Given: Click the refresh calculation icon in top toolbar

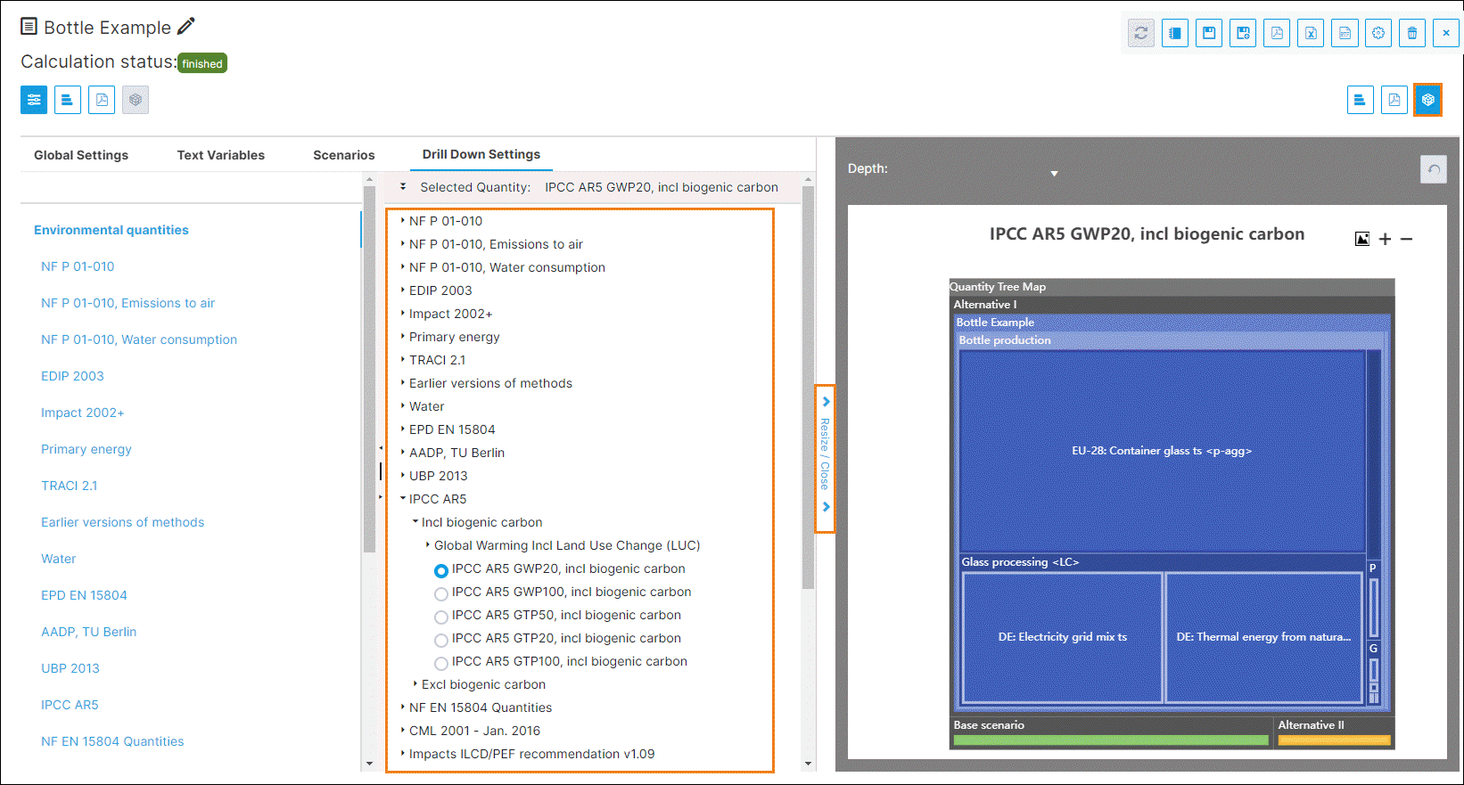Looking at the screenshot, I should pos(1141,34).
